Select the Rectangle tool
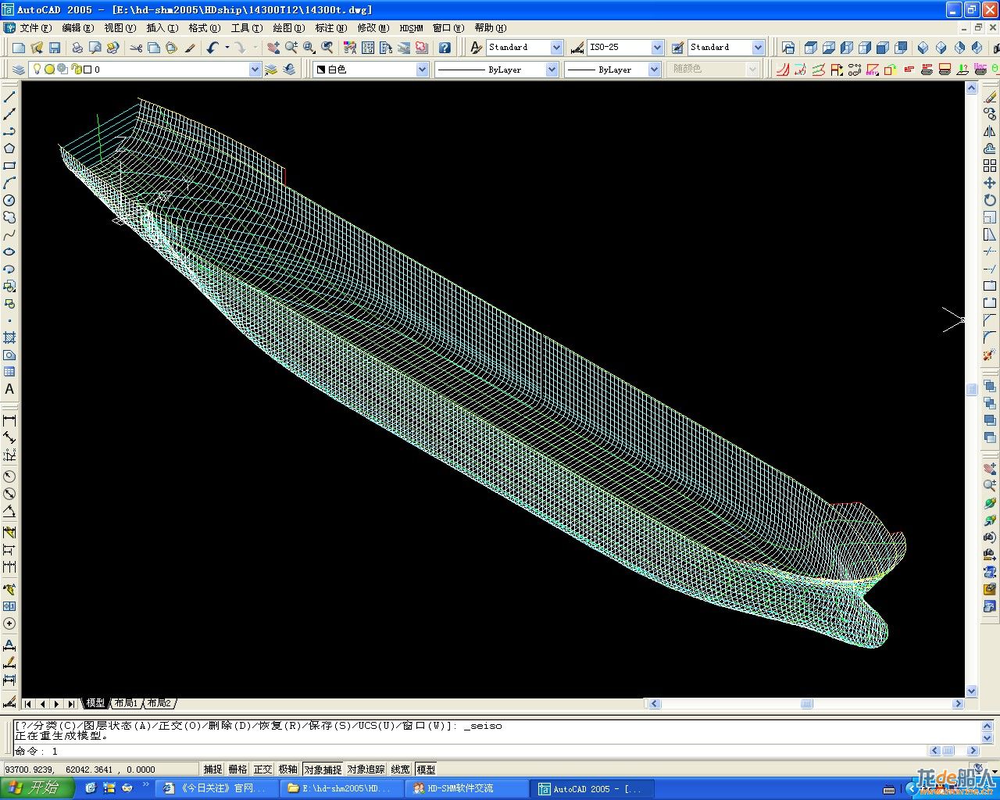 (9, 166)
